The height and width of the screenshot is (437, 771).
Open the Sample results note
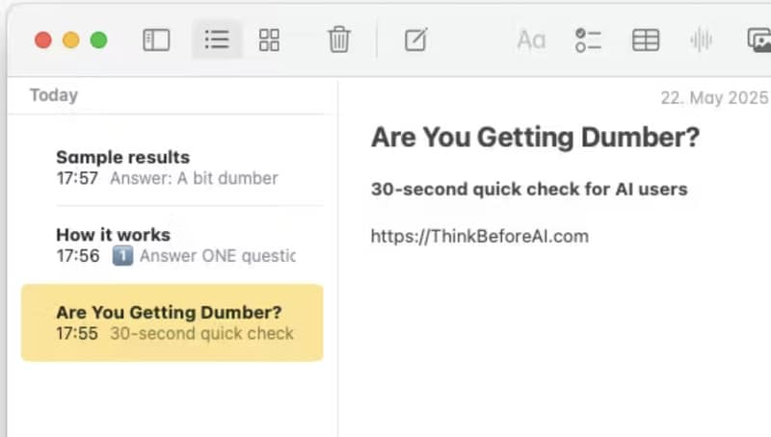(x=173, y=167)
